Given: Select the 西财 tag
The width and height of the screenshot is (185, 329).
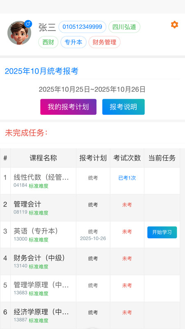Looking at the screenshot, I should (48, 42).
